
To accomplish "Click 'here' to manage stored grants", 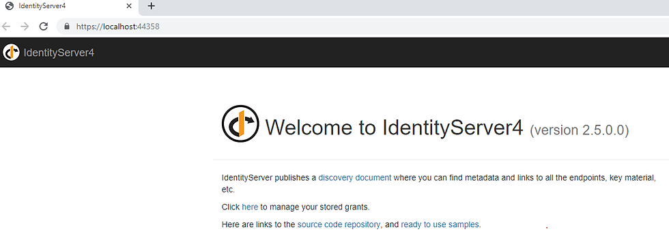I will (250, 207).
